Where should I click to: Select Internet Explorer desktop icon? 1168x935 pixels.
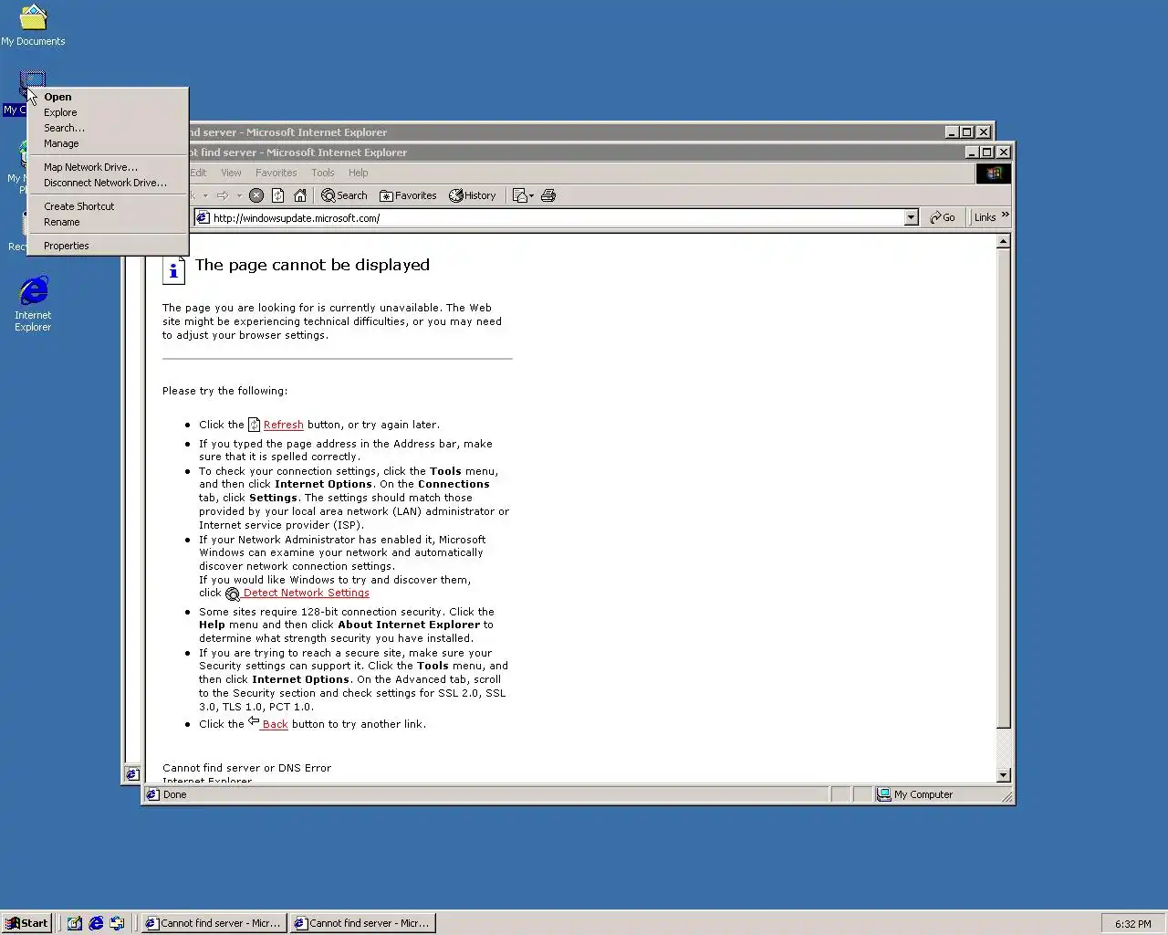pyautogui.click(x=33, y=304)
